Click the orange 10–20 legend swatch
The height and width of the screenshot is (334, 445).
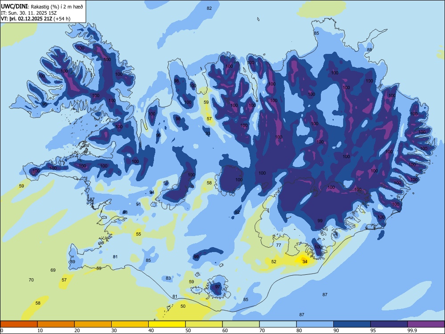(56, 324)
